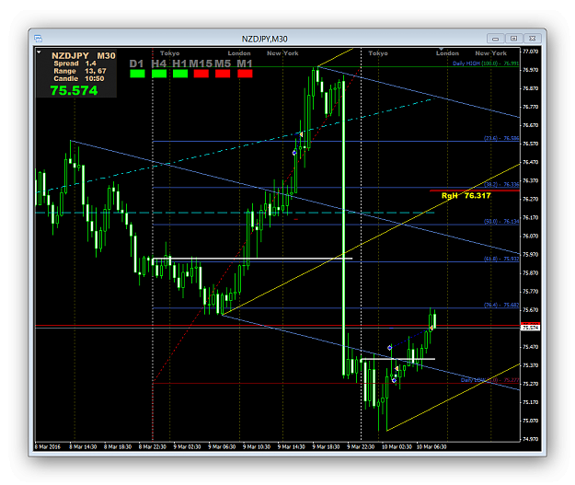
Task: Click the Spread 1.4 value
Action: point(90,64)
